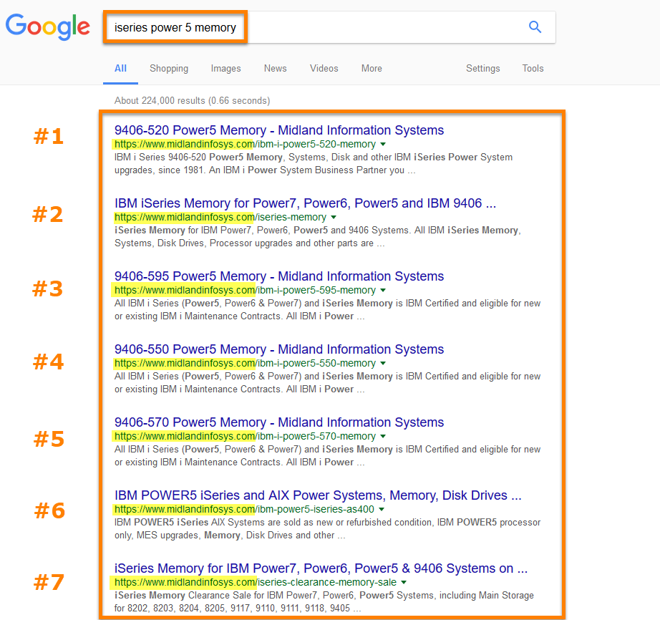Click the blue search magnifier icon
This screenshot has width=660, height=620.
[535, 26]
